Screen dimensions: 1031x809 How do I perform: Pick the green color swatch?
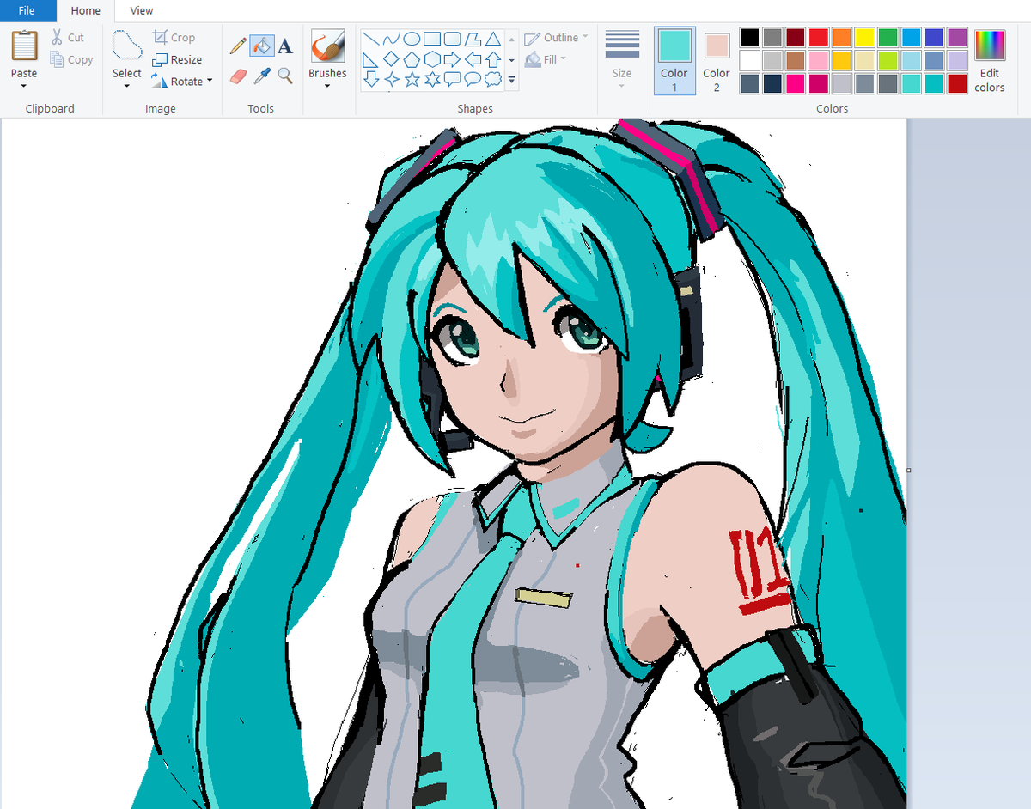point(888,38)
